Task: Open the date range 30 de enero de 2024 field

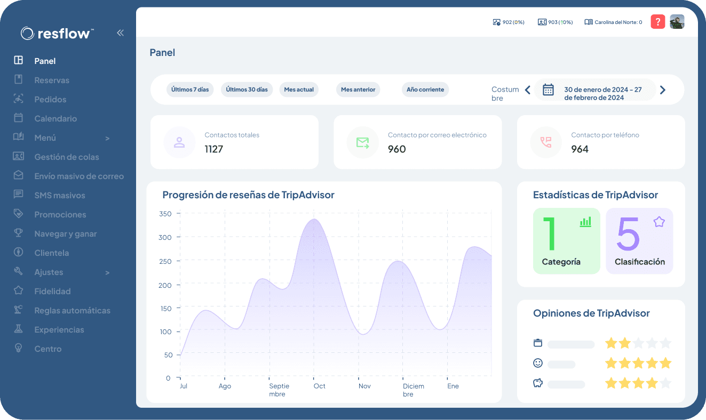Action: coord(595,90)
